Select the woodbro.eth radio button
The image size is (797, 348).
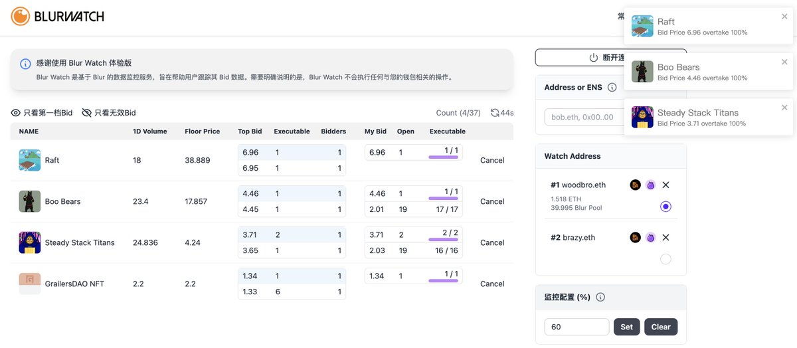[x=665, y=207]
